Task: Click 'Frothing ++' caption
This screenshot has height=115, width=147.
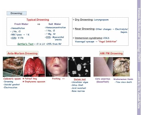Action: (x=58, y=79)
